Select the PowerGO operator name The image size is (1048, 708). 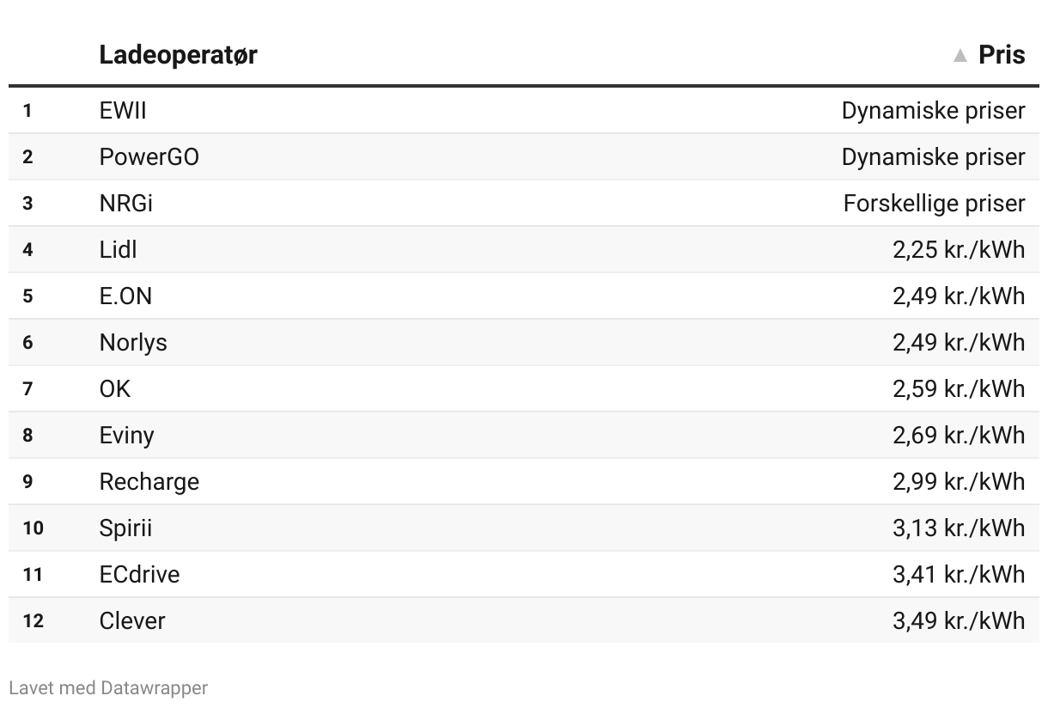click(x=149, y=157)
